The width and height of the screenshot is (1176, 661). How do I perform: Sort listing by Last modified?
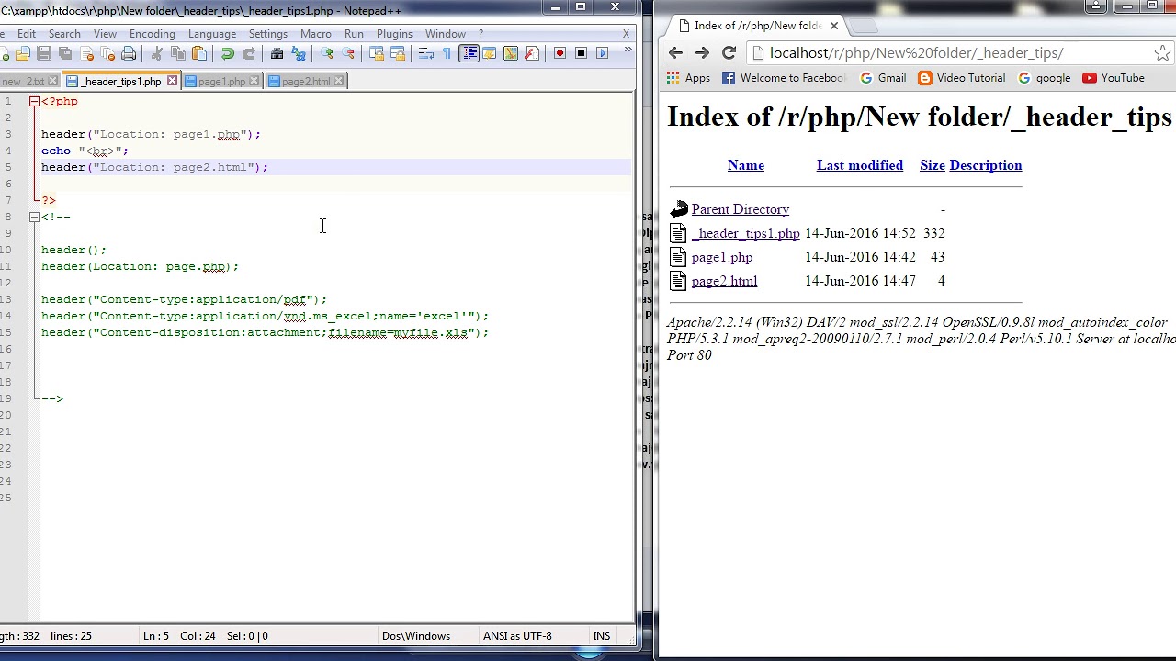tap(860, 166)
